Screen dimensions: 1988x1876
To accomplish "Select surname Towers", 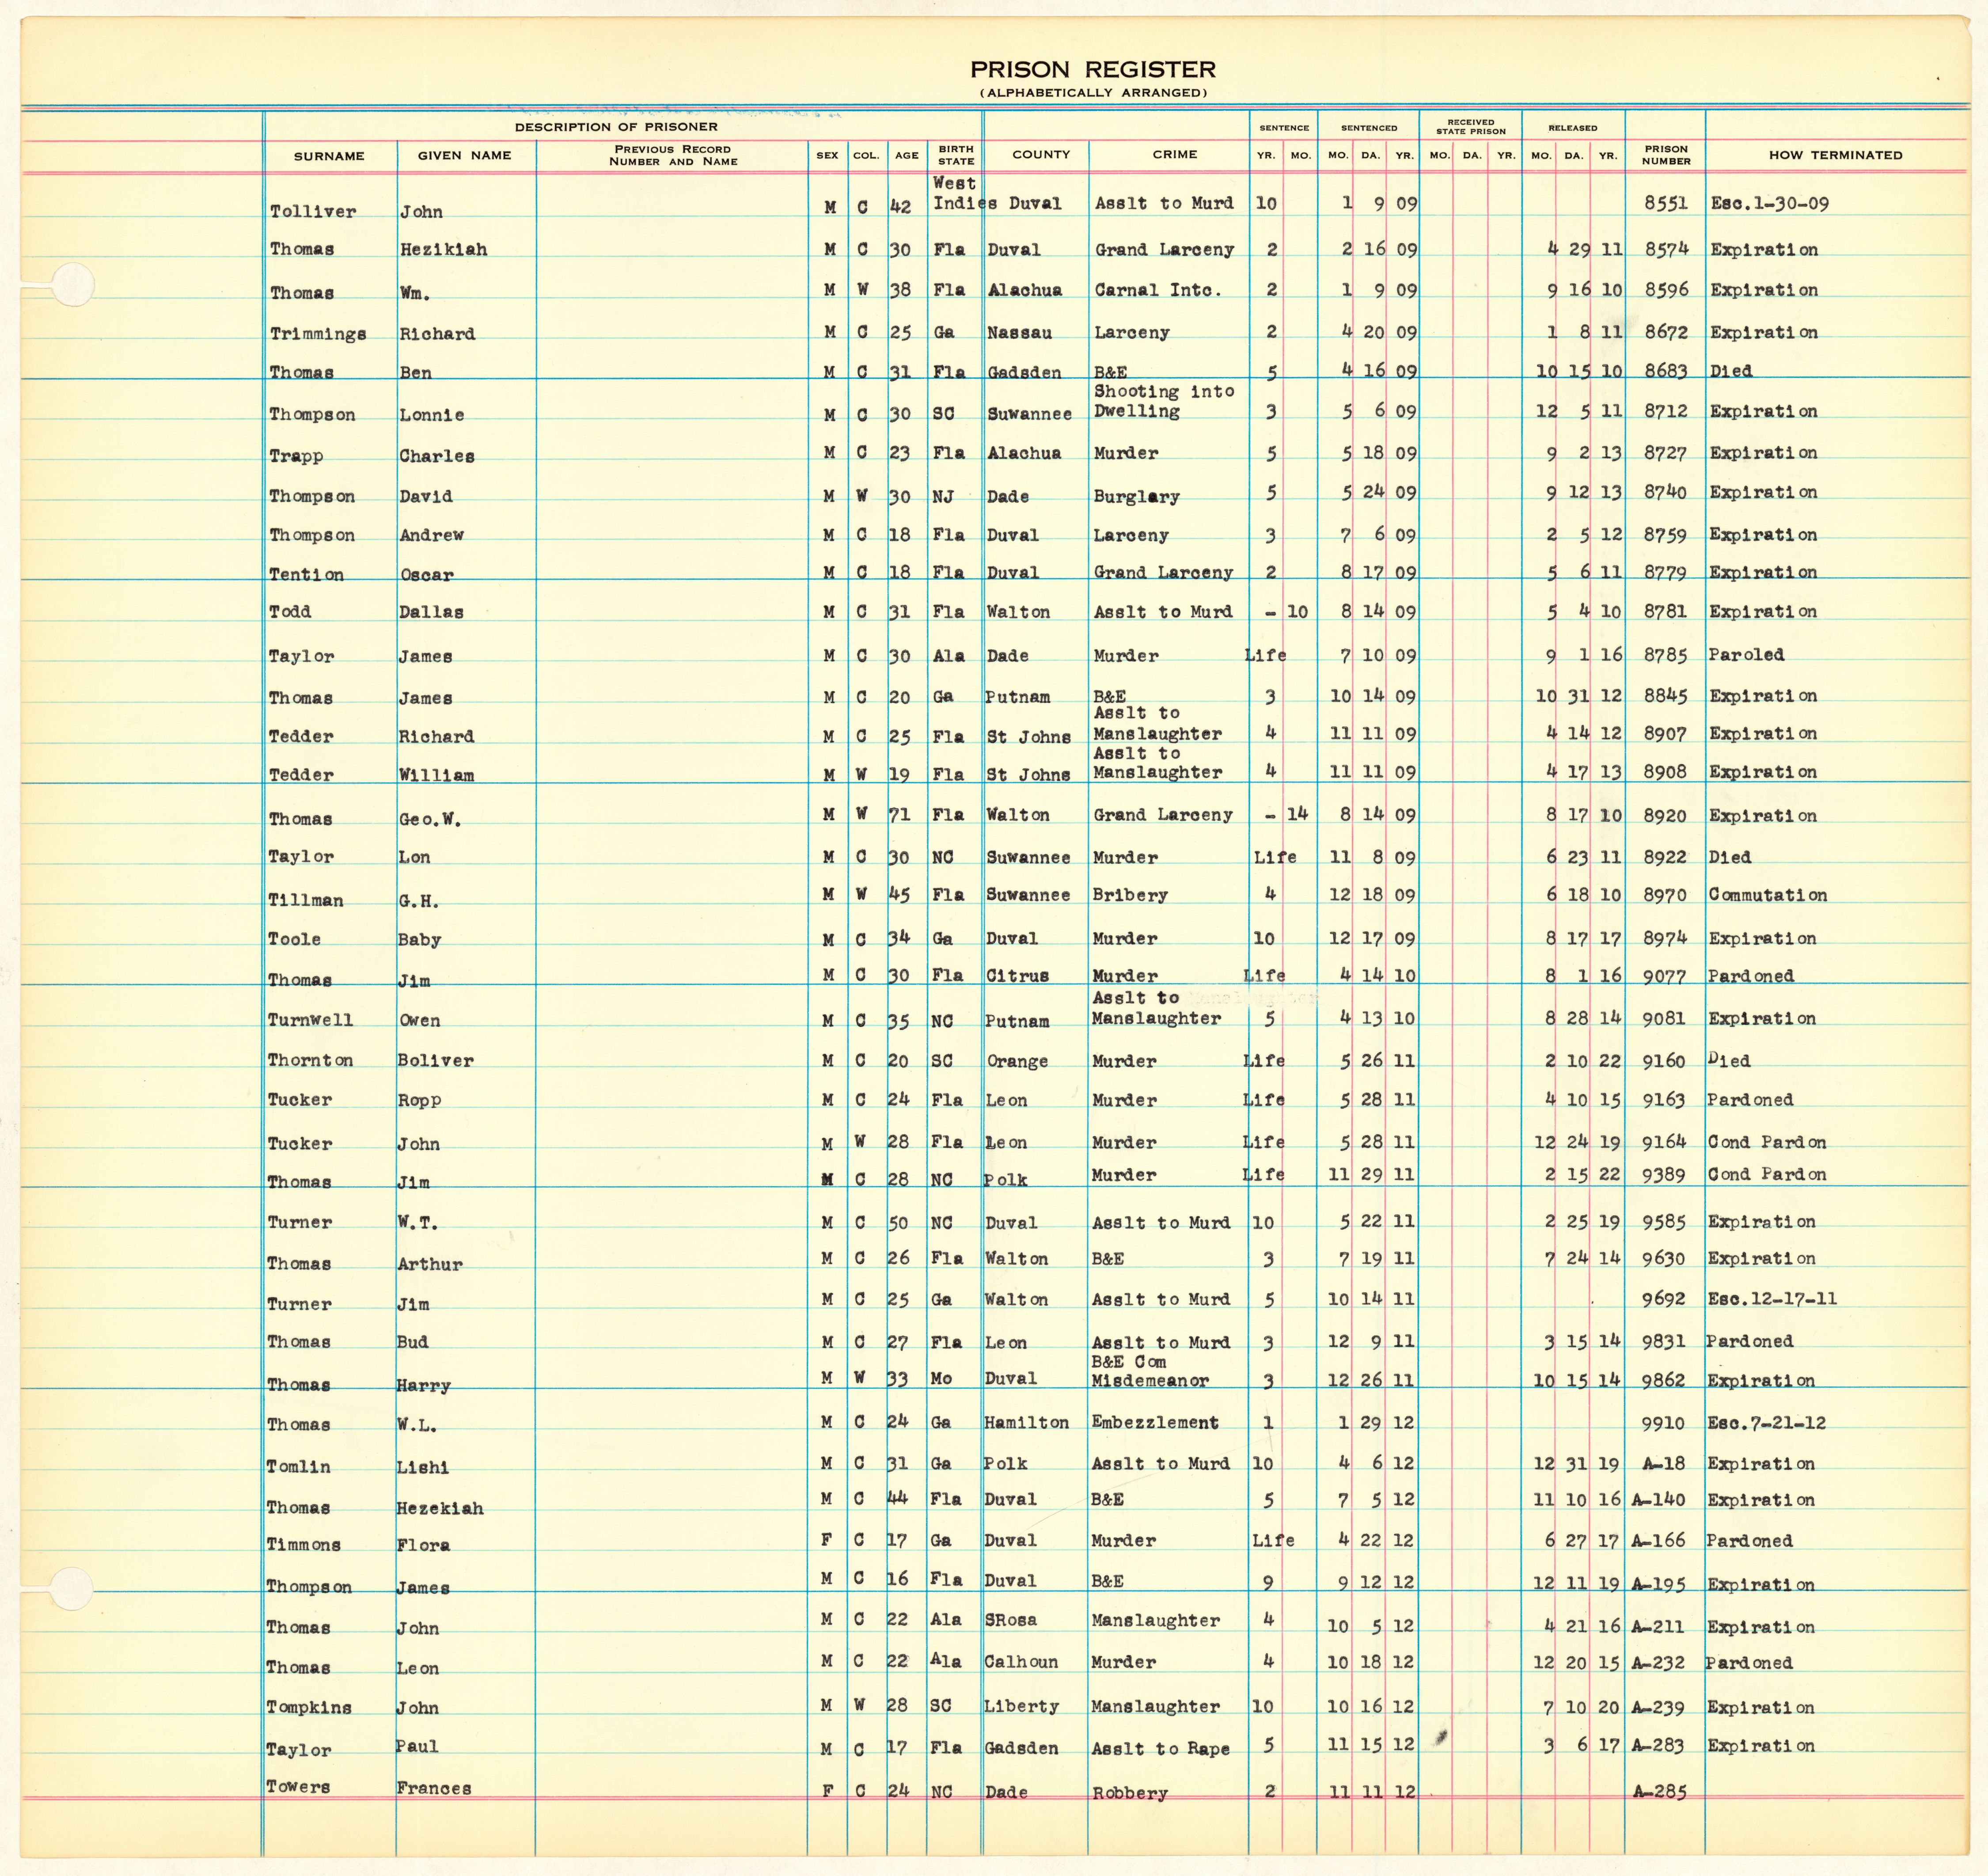I will (x=298, y=1787).
